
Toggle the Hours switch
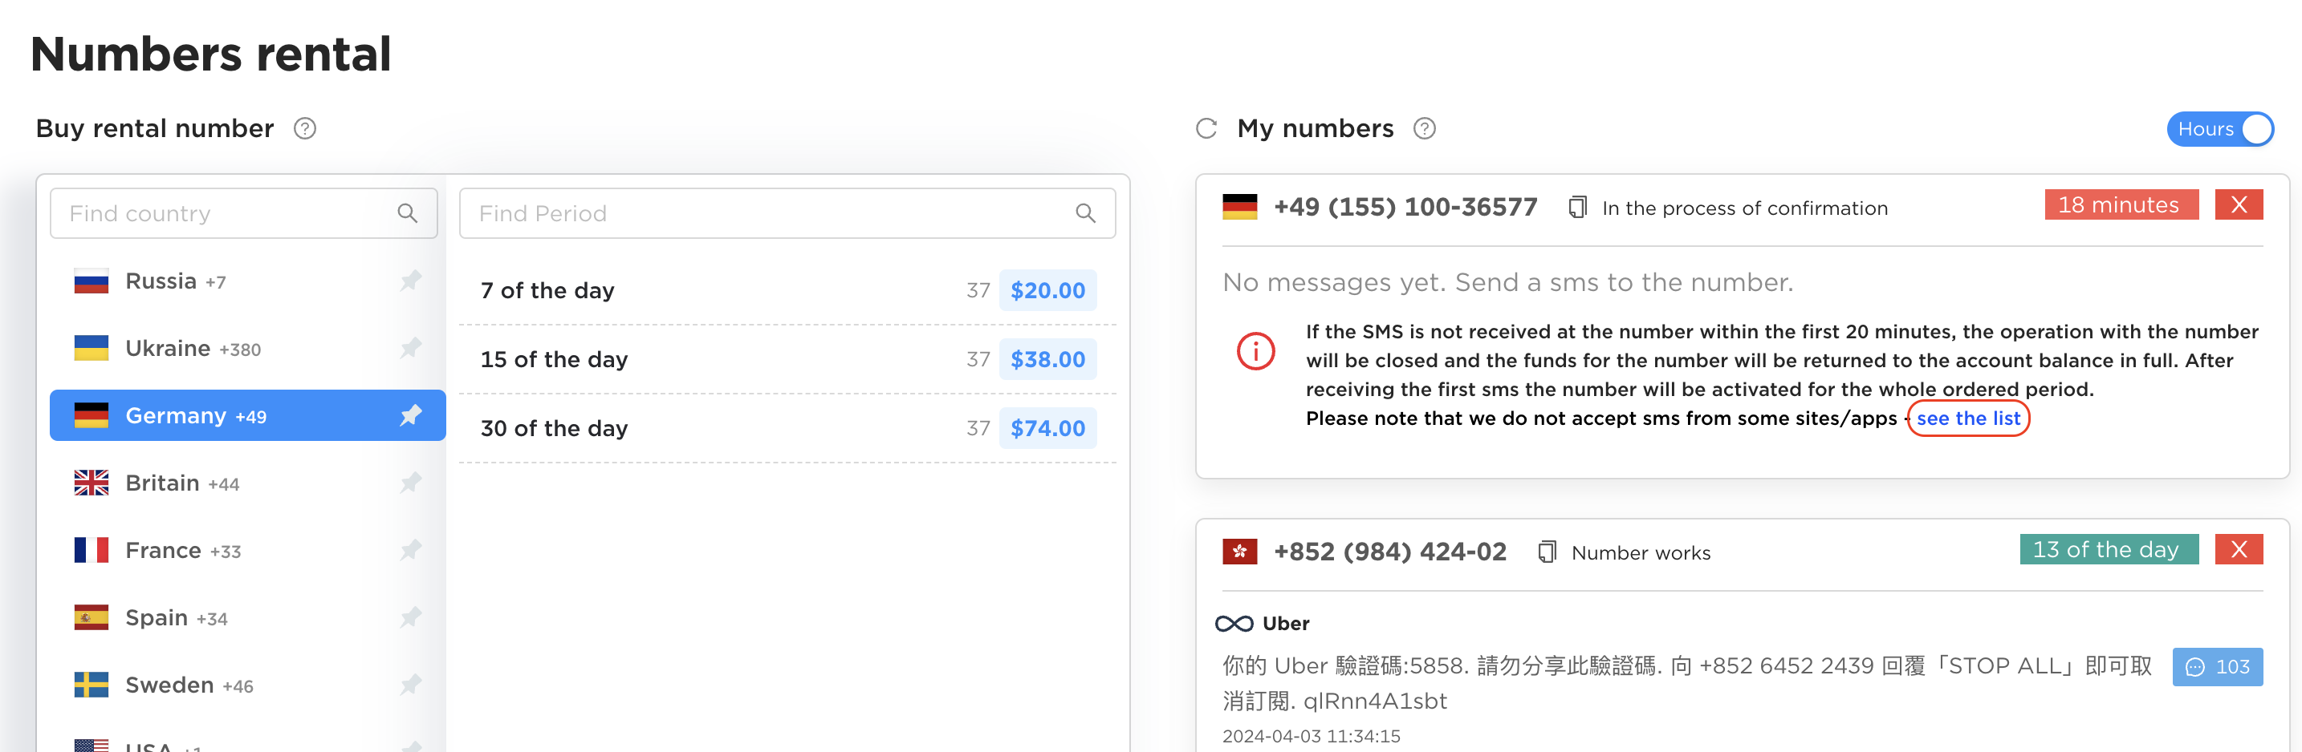tap(2220, 128)
